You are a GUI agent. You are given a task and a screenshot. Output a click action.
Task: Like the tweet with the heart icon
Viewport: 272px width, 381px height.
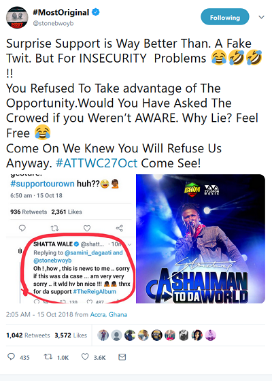point(85,357)
